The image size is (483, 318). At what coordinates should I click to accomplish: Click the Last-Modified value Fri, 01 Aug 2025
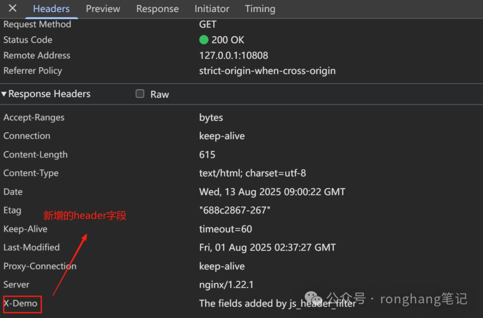[x=267, y=248]
